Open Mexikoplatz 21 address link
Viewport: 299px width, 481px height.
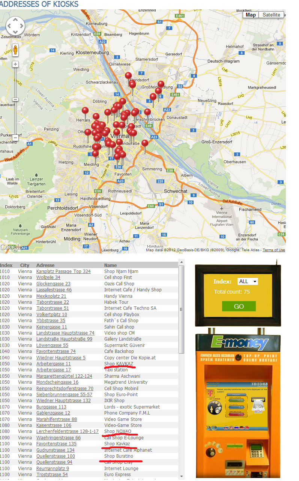point(51,296)
